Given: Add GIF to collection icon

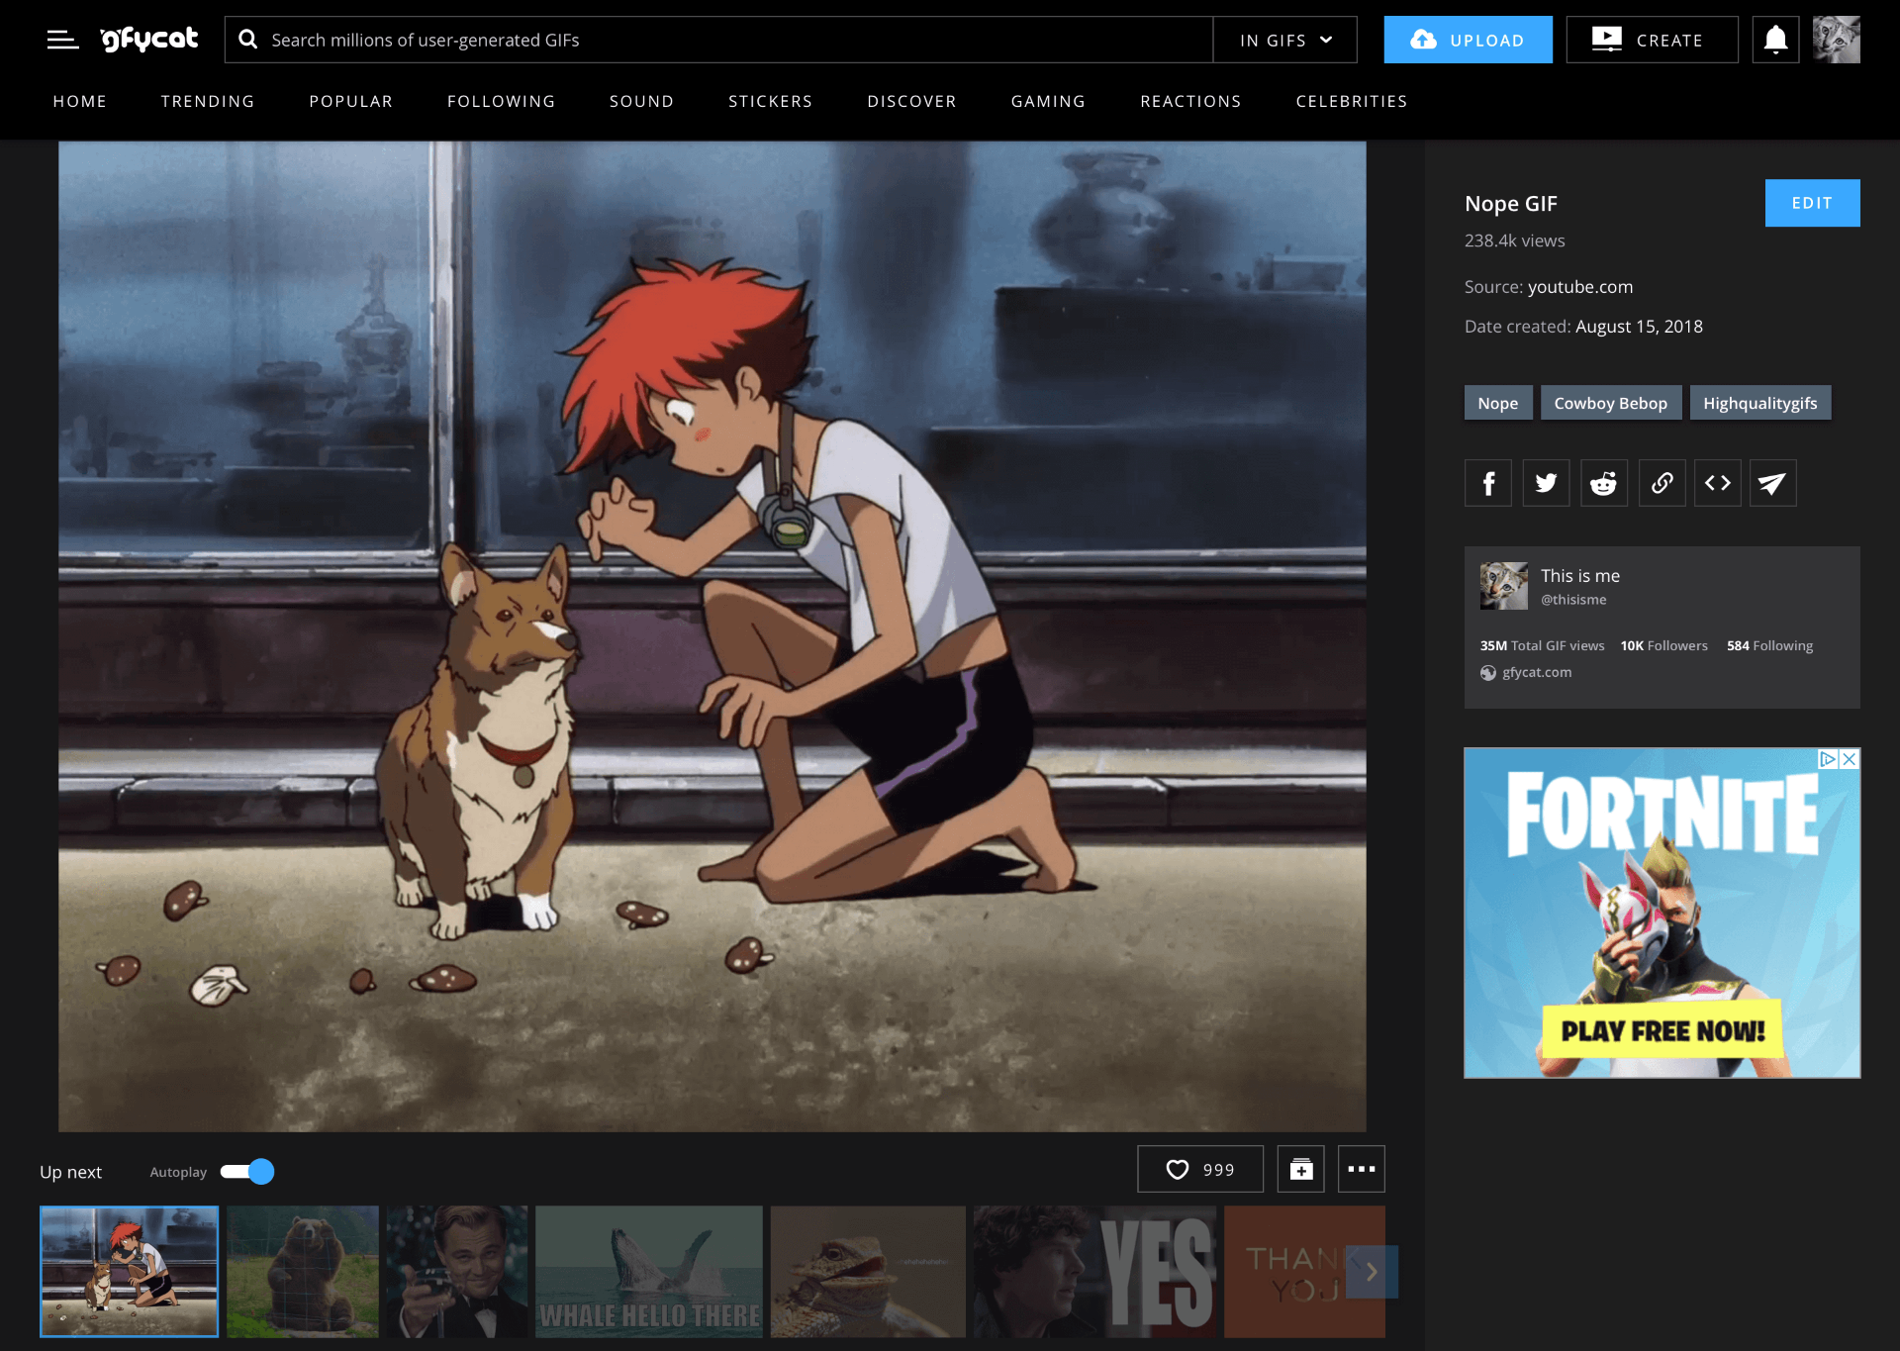Looking at the screenshot, I should [1300, 1169].
